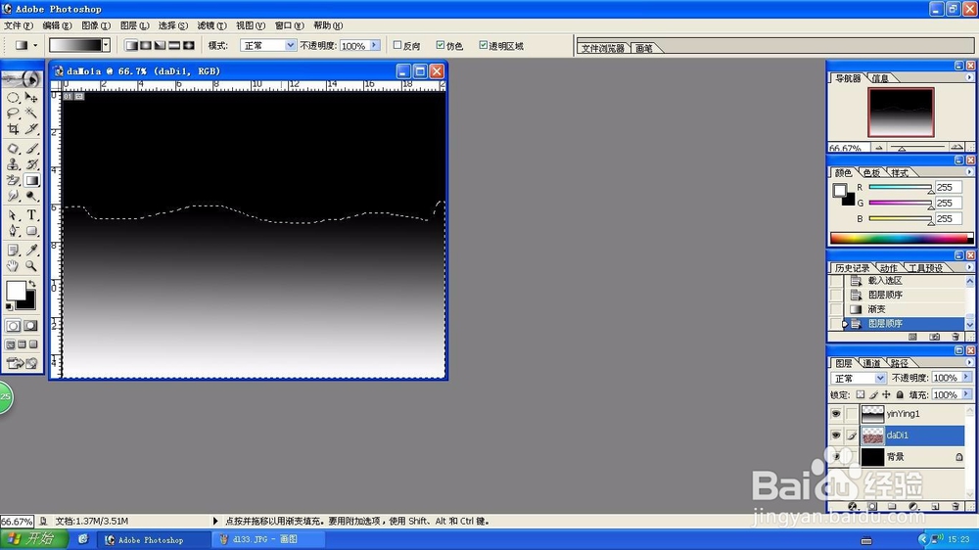Switch to d133.JPG 画图 taskbar window
This screenshot has height=550, width=979.
tap(268, 539)
